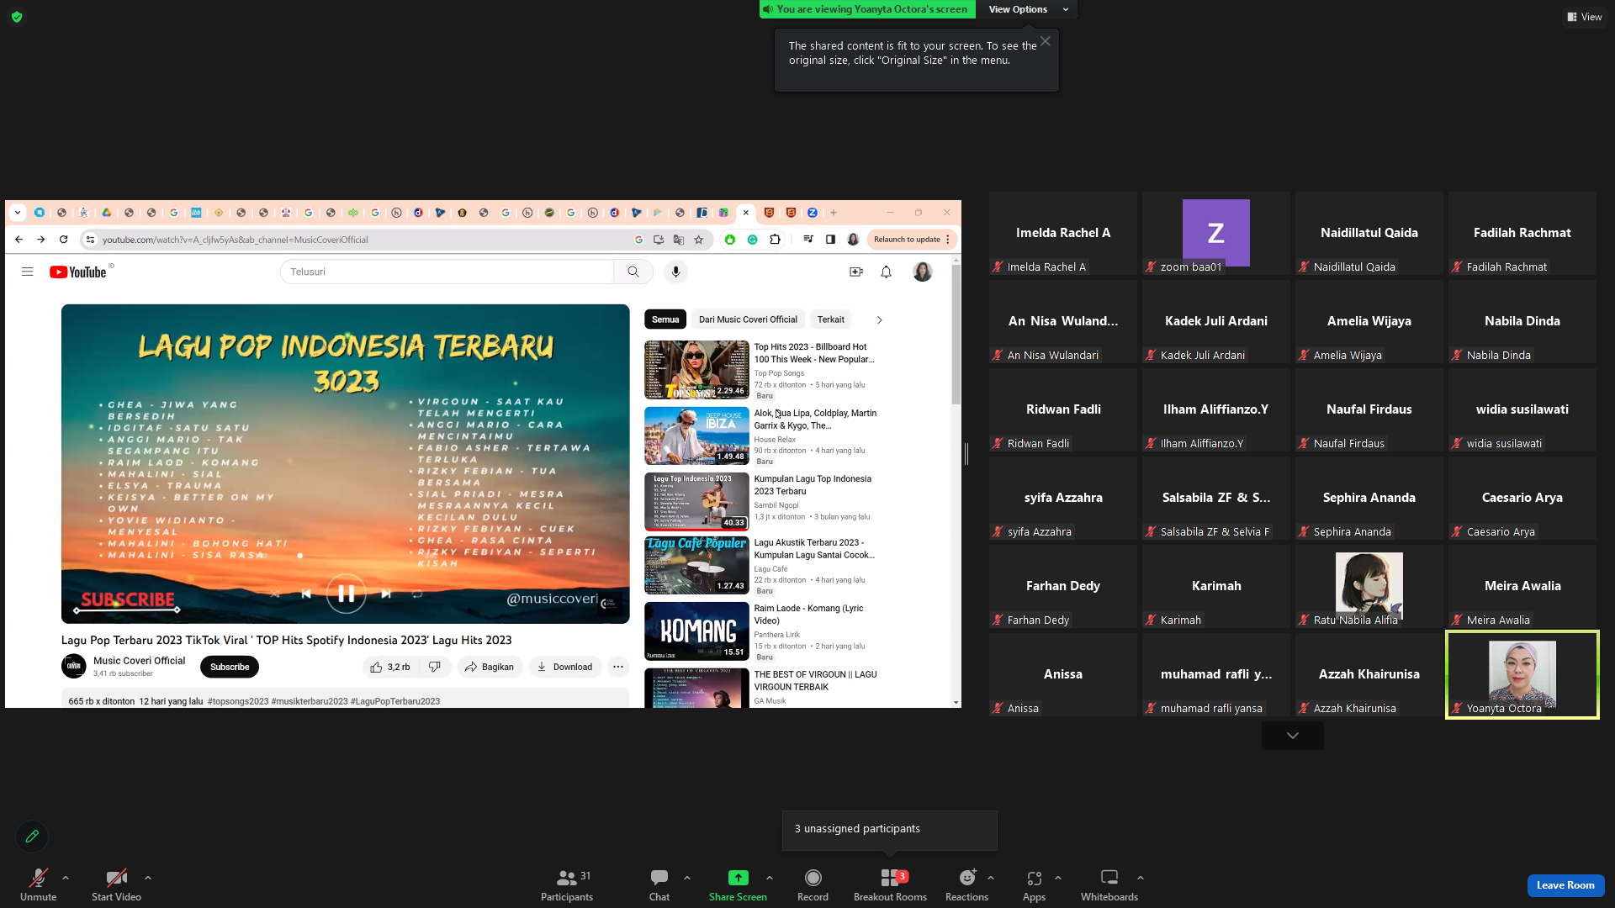Expand Whiteboards options caret
Image resolution: width=1615 pixels, height=908 pixels.
tap(1141, 878)
